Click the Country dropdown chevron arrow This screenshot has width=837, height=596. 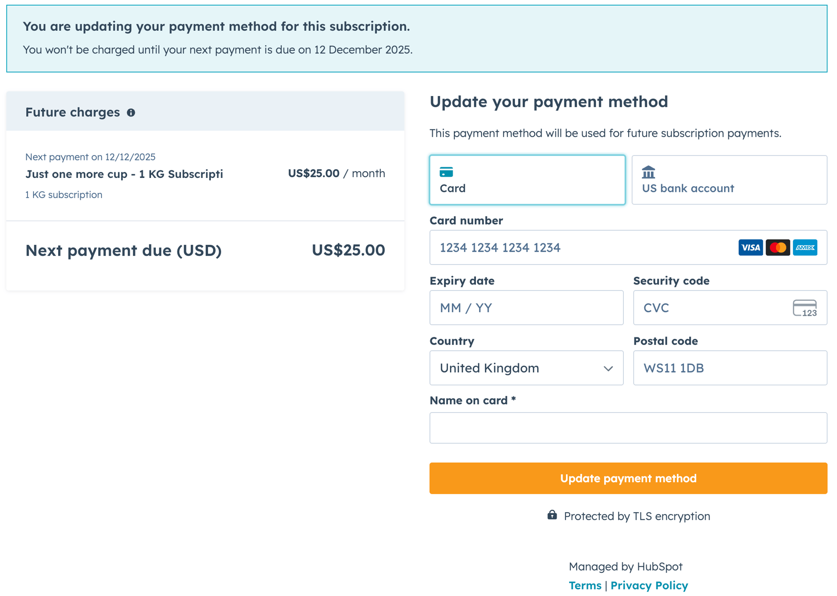(608, 368)
